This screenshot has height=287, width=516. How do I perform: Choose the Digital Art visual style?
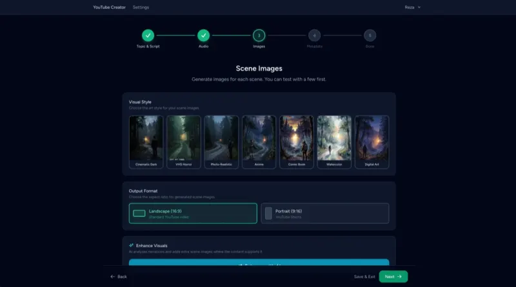tap(372, 142)
